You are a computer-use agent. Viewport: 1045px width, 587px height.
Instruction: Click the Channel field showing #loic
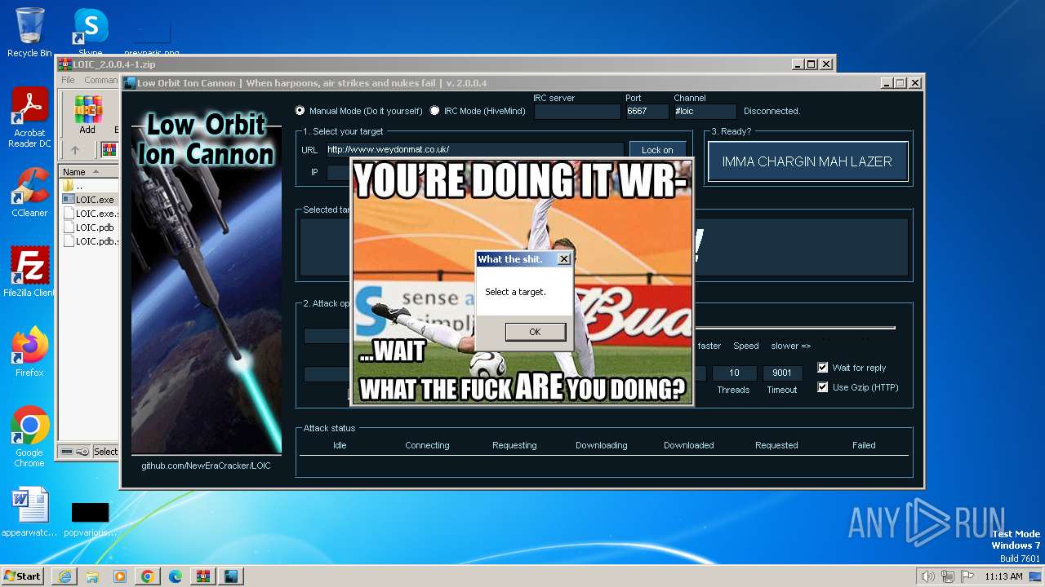click(705, 112)
